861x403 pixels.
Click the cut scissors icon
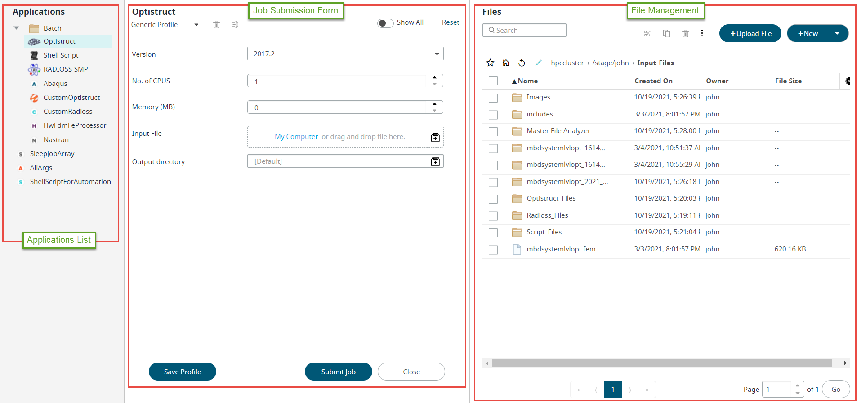(x=647, y=34)
